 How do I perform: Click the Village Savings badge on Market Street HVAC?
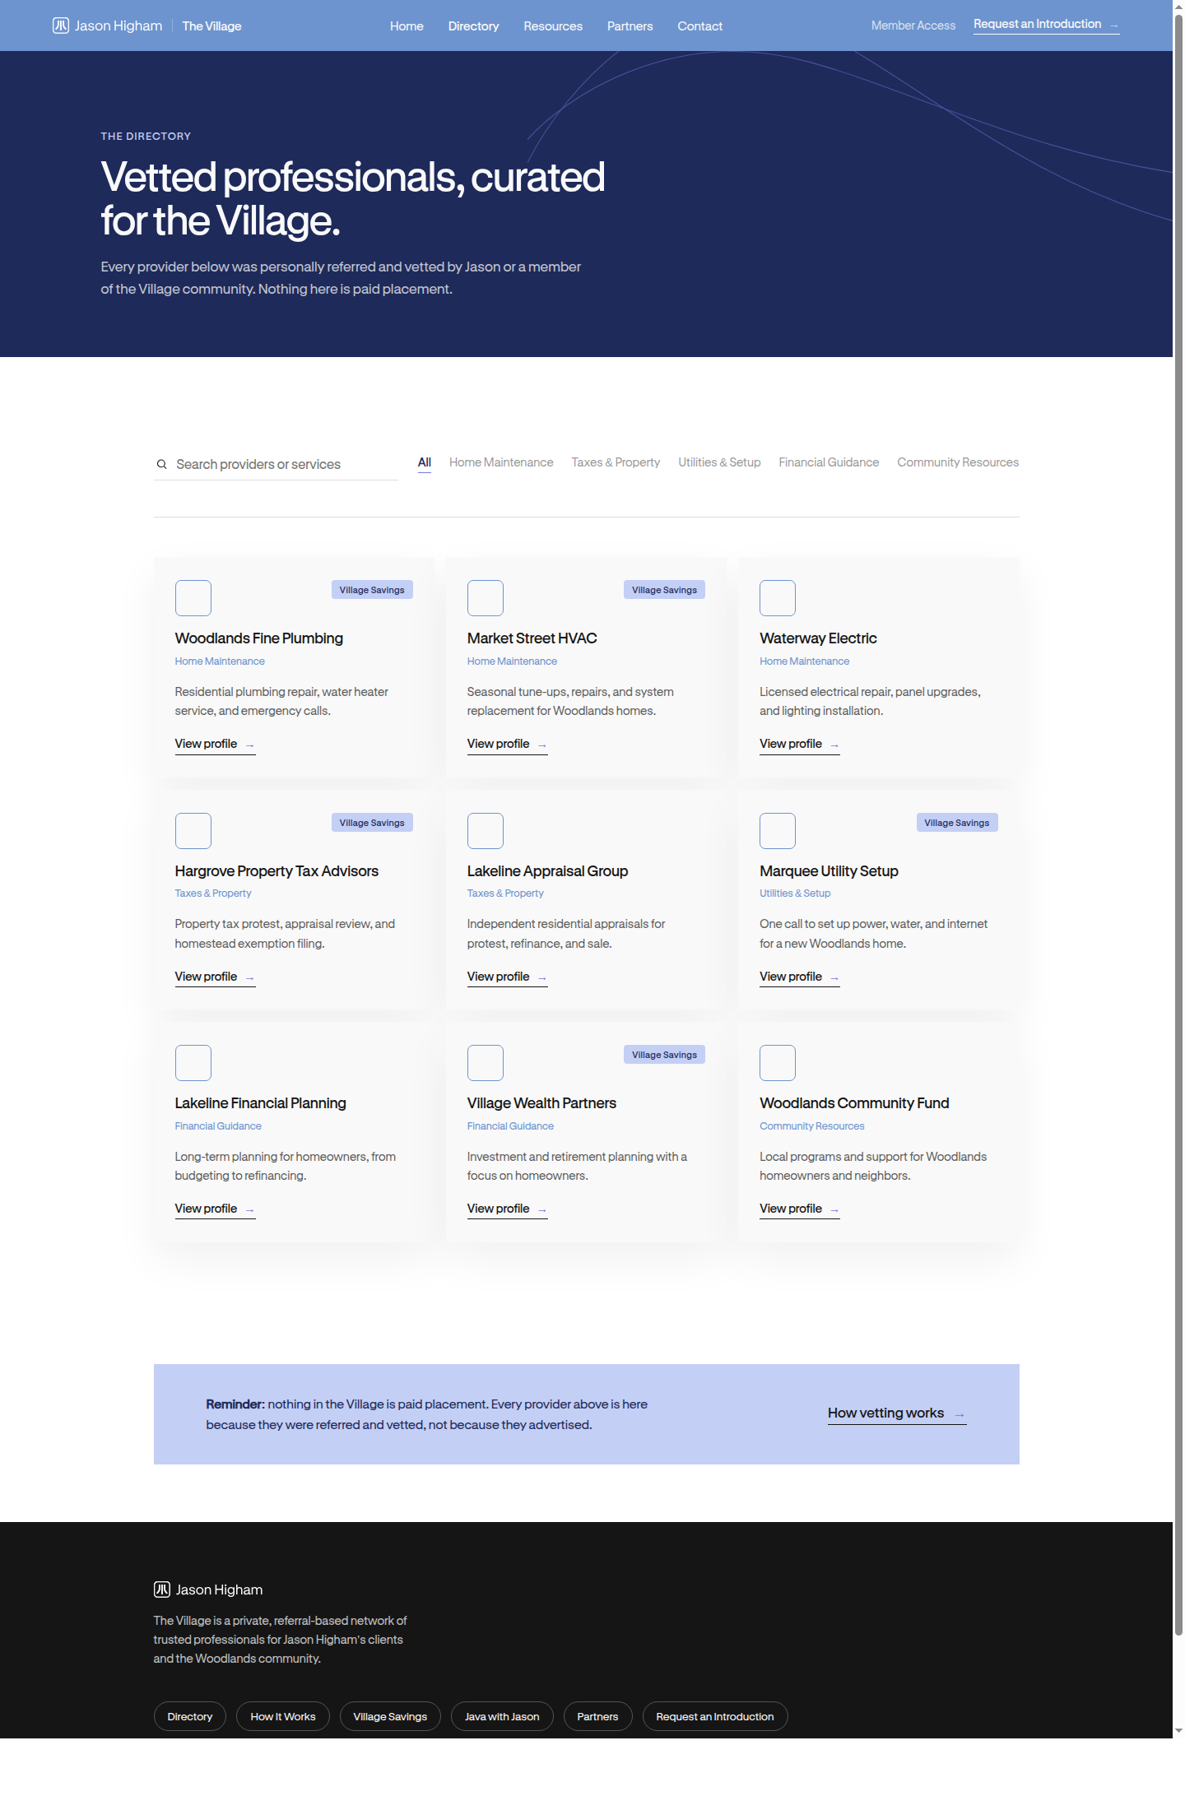pos(664,590)
